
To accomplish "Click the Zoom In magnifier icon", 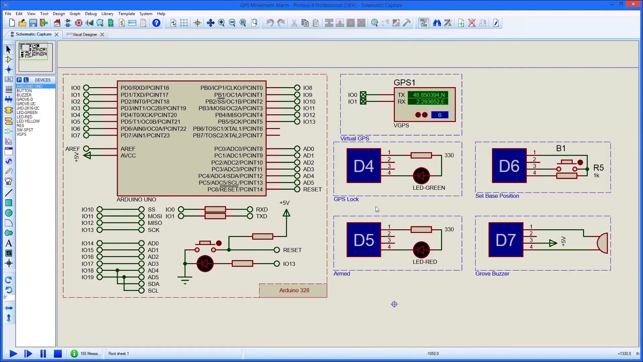I will pyautogui.click(x=221, y=23).
